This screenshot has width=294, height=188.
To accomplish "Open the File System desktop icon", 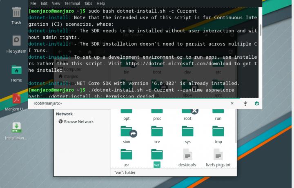I will tap(16, 44).
